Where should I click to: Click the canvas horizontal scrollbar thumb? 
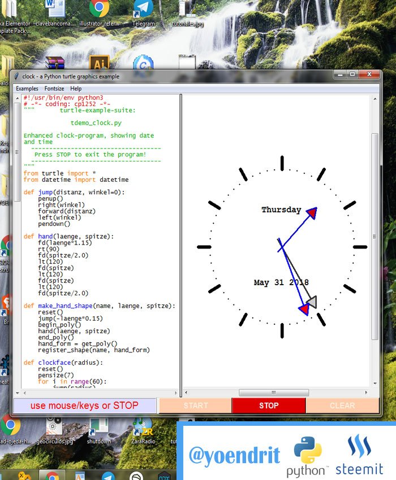[274, 392]
